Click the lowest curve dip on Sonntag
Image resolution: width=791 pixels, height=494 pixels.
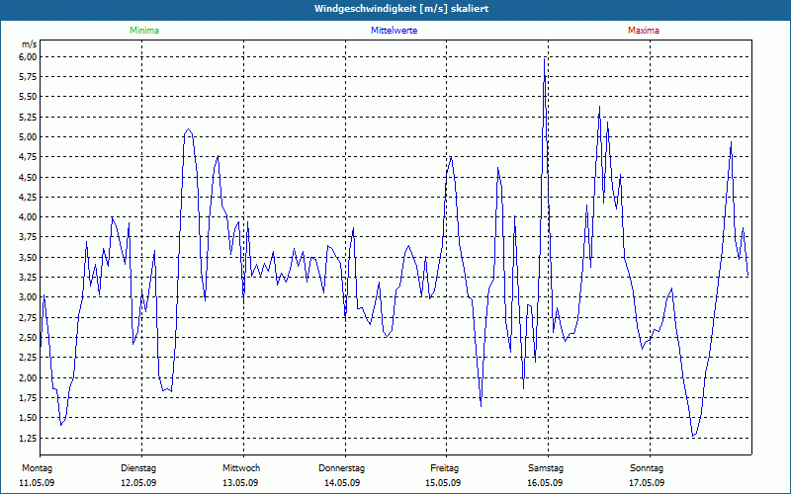pos(694,436)
